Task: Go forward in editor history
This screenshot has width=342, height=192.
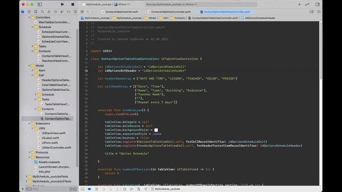Action: click(x=92, y=12)
